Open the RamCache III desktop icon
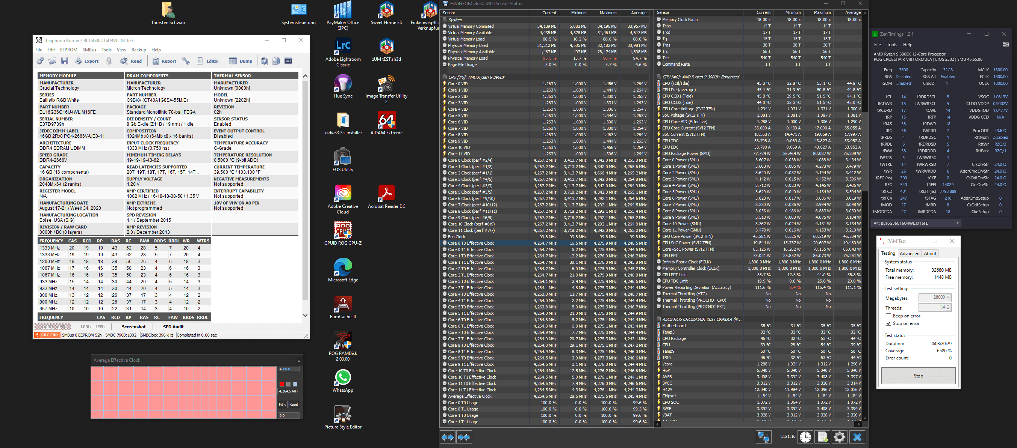1017x448 pixels. [x=343, y=307]
